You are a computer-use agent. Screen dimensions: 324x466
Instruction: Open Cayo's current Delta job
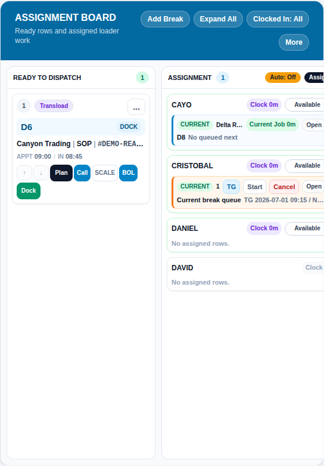314,125
